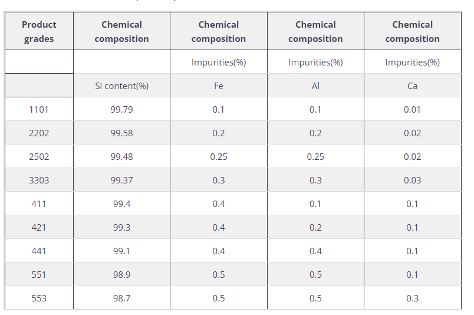Select product grade 441 cell
The image size is (474, 315).
(x=39, y=251)
